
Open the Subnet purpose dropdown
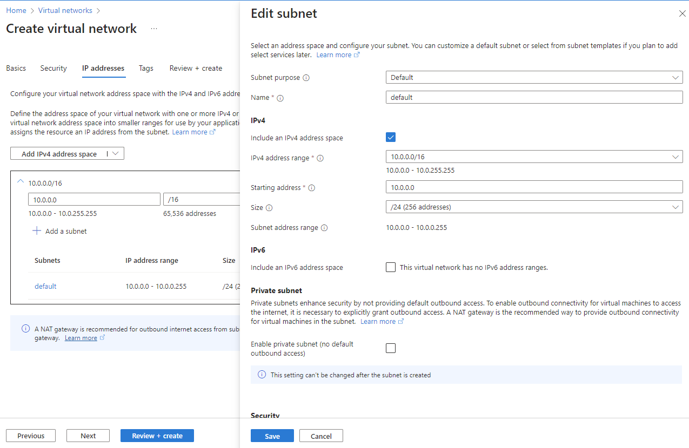[x=534, y=78]
